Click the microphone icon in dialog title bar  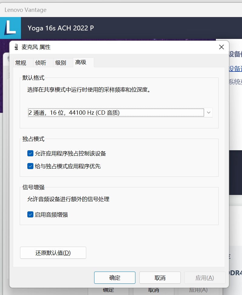(x=16, y=47)
